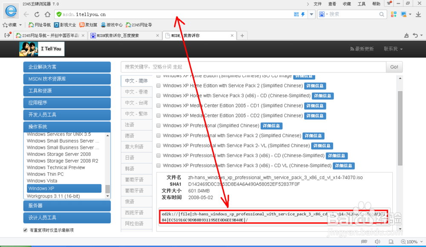
Task: Select the lightning quick-launch icon beside the address bar
Action: [x=303, y=14]
